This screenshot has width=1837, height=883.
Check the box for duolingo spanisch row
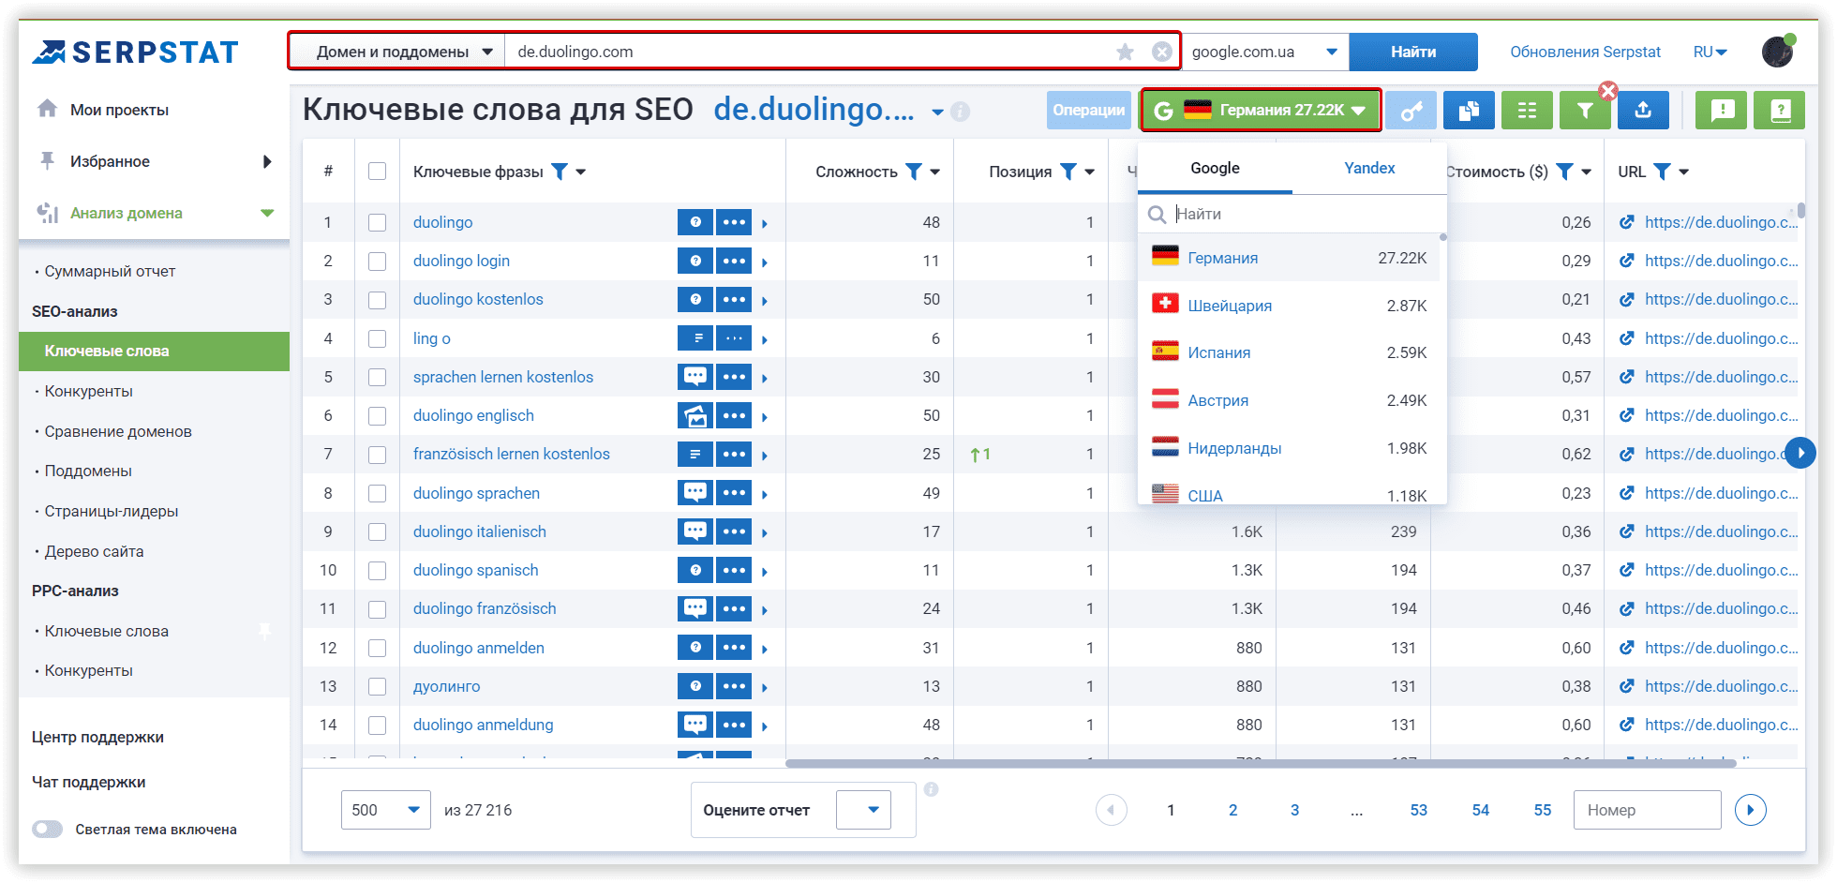click(377, 570)
